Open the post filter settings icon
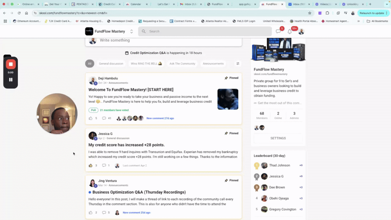This screenshot has width=391, height=220. point(238,64)
